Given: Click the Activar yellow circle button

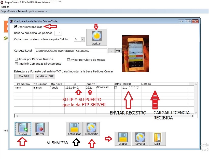Looking at the screenshot, I should tap(97, 37).
